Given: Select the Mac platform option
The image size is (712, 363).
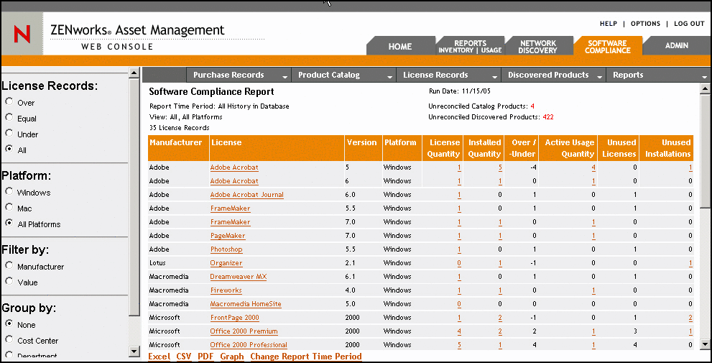Looking at the screenshot, I should pyautogui.click(x=9, y=208).
